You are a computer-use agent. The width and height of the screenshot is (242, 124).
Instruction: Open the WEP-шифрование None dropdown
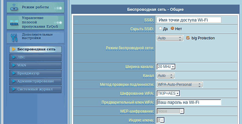(170, 111)
